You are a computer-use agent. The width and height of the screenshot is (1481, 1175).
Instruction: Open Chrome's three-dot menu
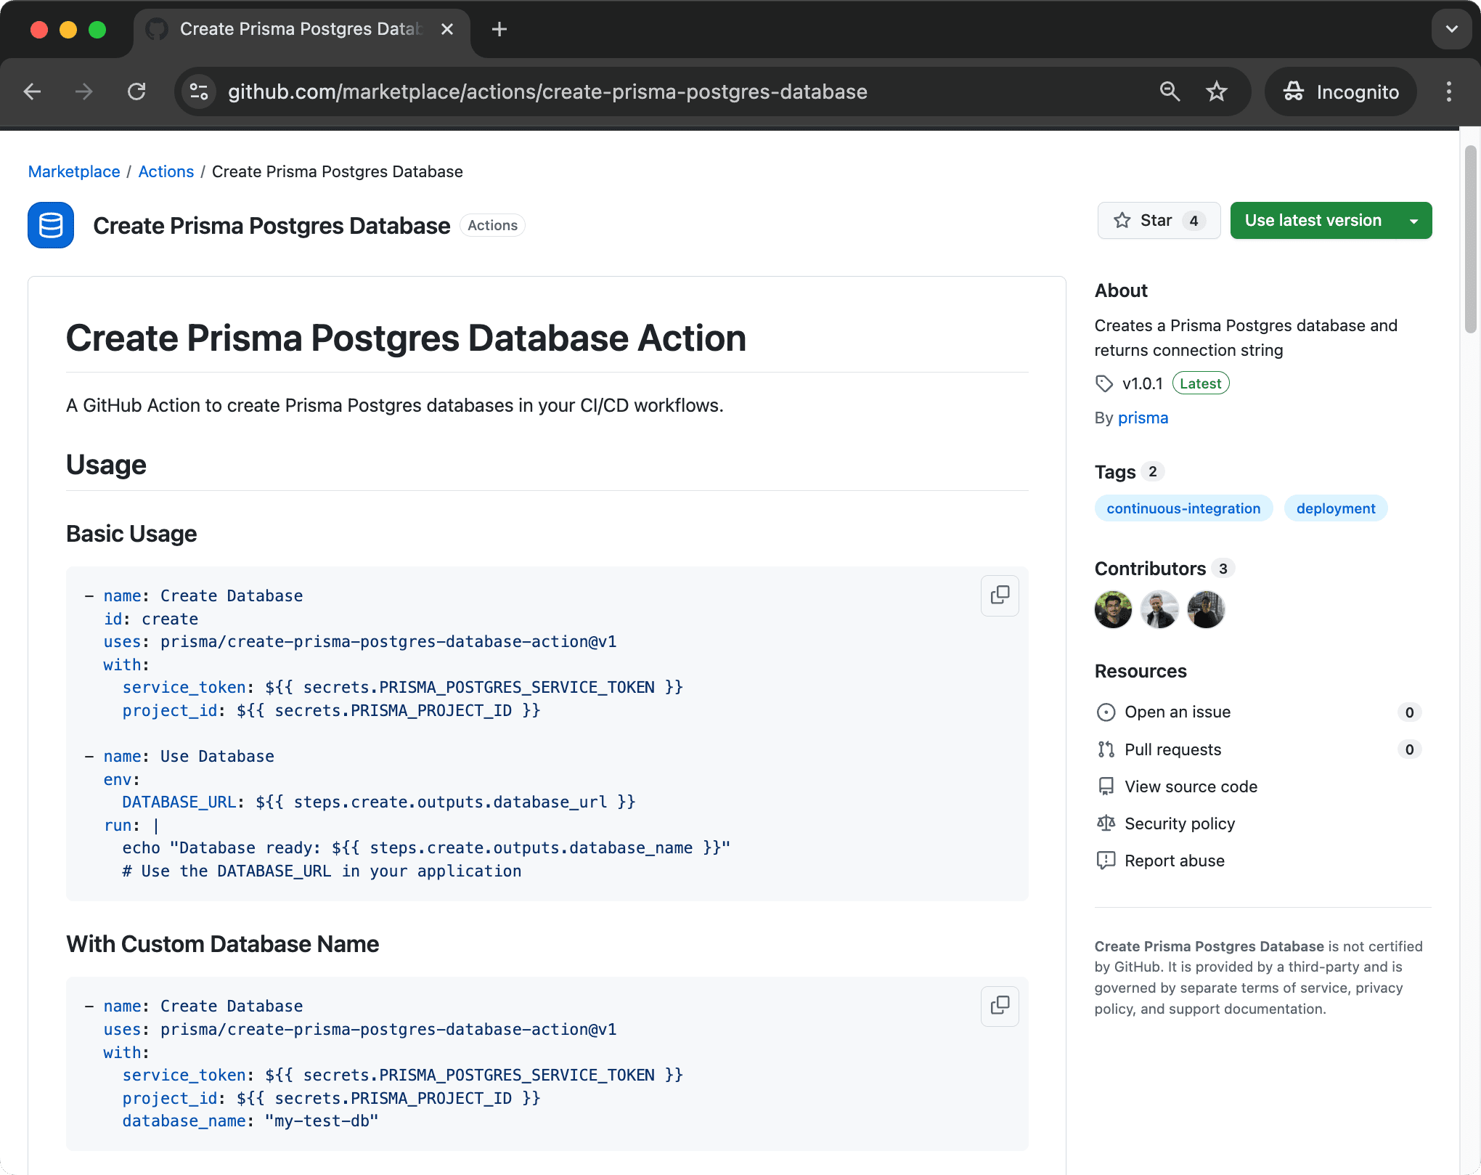tap(1448, 92)
